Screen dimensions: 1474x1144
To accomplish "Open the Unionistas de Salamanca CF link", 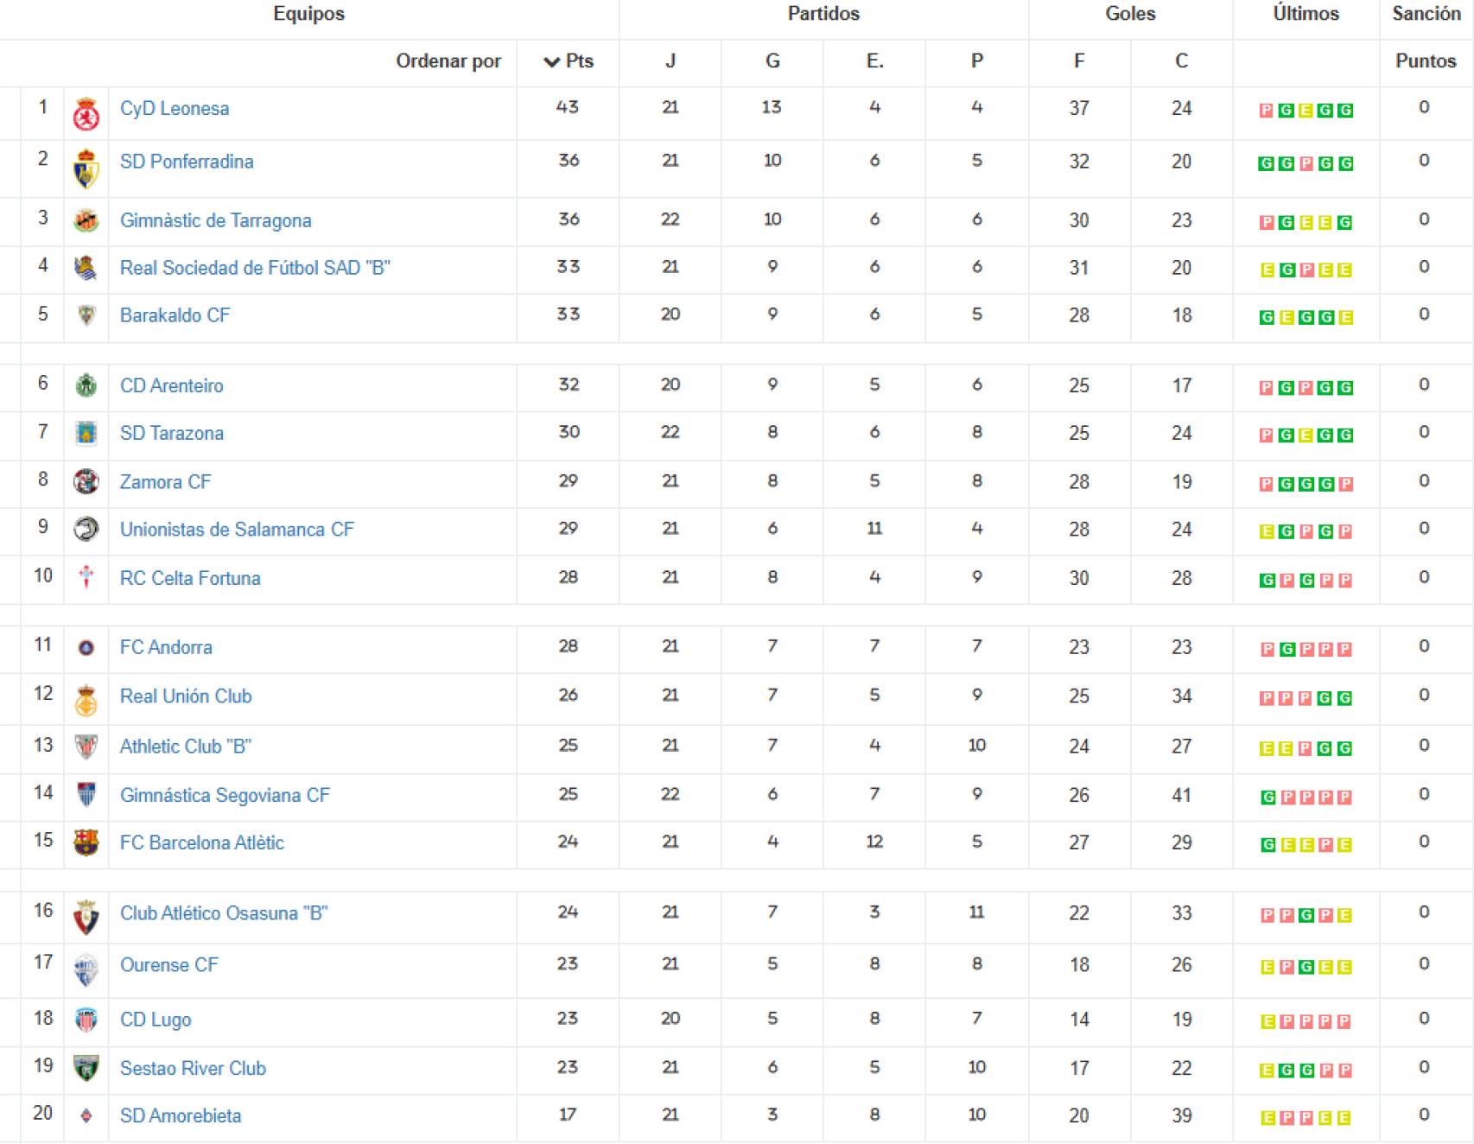I will (237, 530).
